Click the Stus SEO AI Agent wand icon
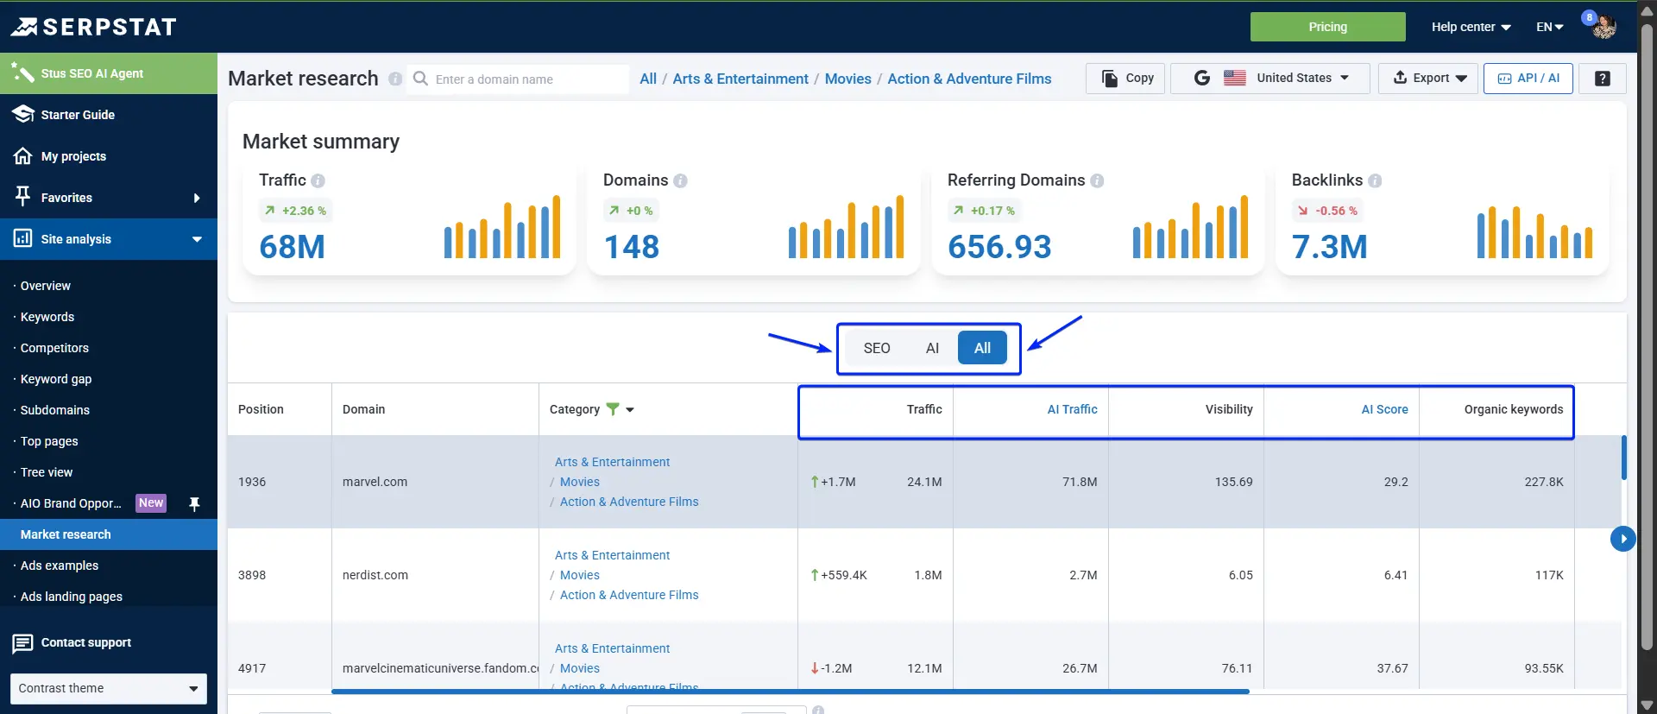The image size is (1657, 714). pyautogui.click(x=22, y=73)
